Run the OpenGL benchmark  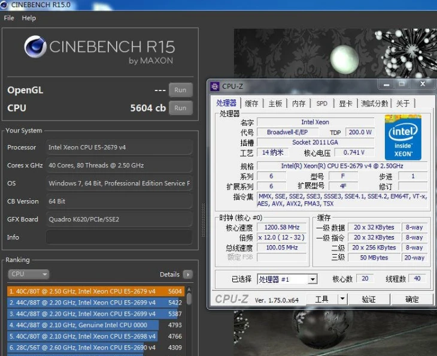click(x=180, y=90)
